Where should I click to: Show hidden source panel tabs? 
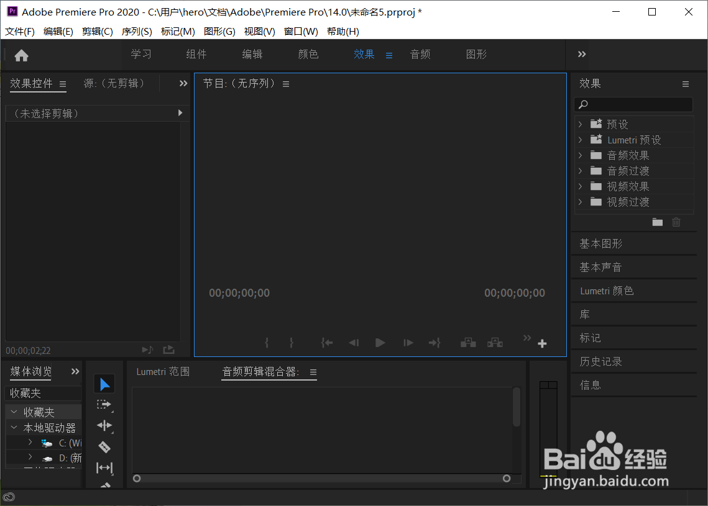click(183, 83)
